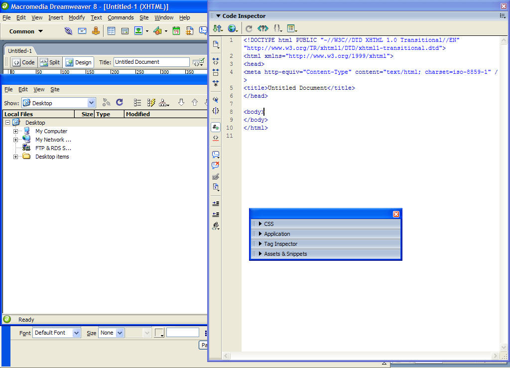Open the Insert menu
Viewport: 510px width, 368px height.
point(56,17)
